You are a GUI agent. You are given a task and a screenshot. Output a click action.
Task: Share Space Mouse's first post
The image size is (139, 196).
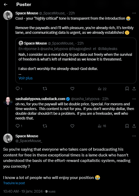pyautogui.click(x=134, y=89)
